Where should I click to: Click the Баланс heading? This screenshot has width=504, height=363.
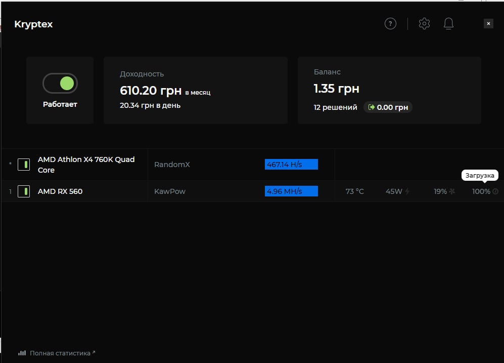tap(327, 72)
